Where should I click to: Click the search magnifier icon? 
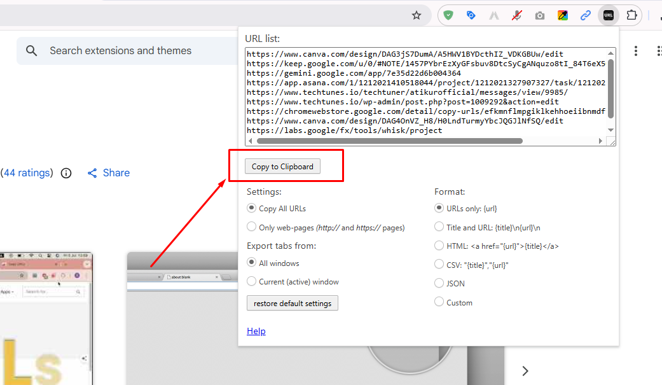pos(32,51)
